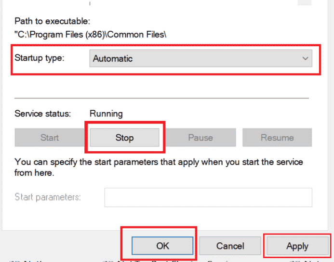Click the disabled Pause button
The height and width of the screenshot is (262, 334).
(x=200, y=138)
